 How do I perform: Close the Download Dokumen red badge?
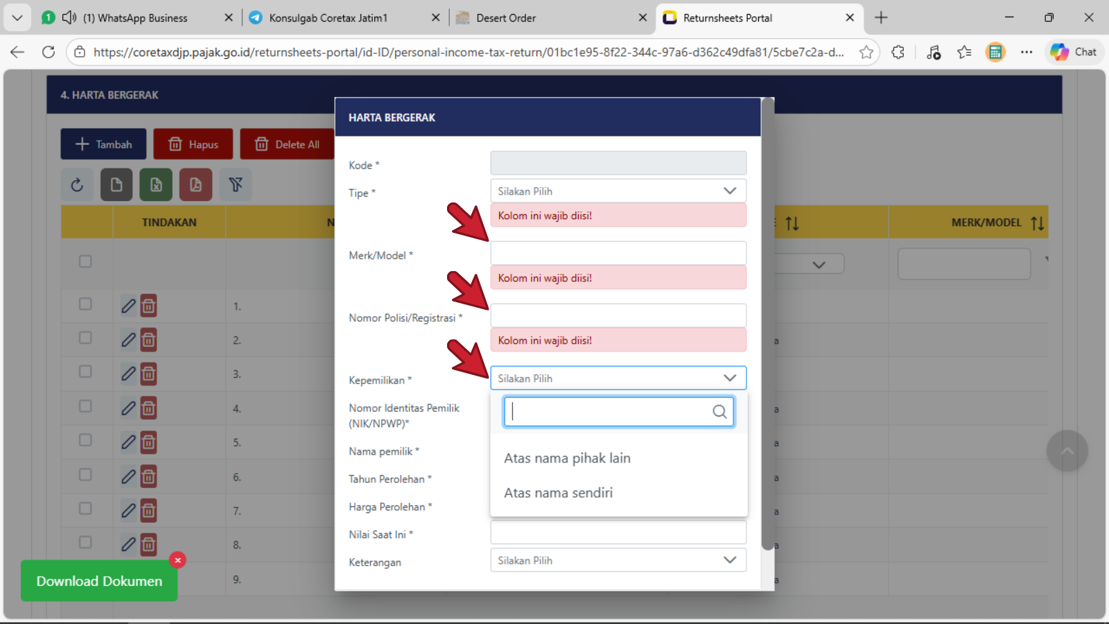tap(177, 560)
